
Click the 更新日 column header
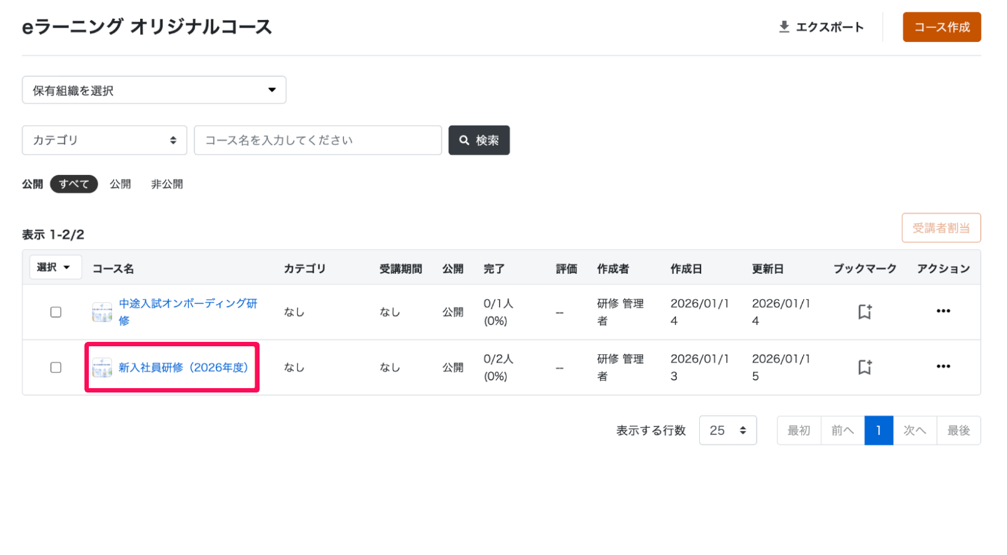pos(767,269)
